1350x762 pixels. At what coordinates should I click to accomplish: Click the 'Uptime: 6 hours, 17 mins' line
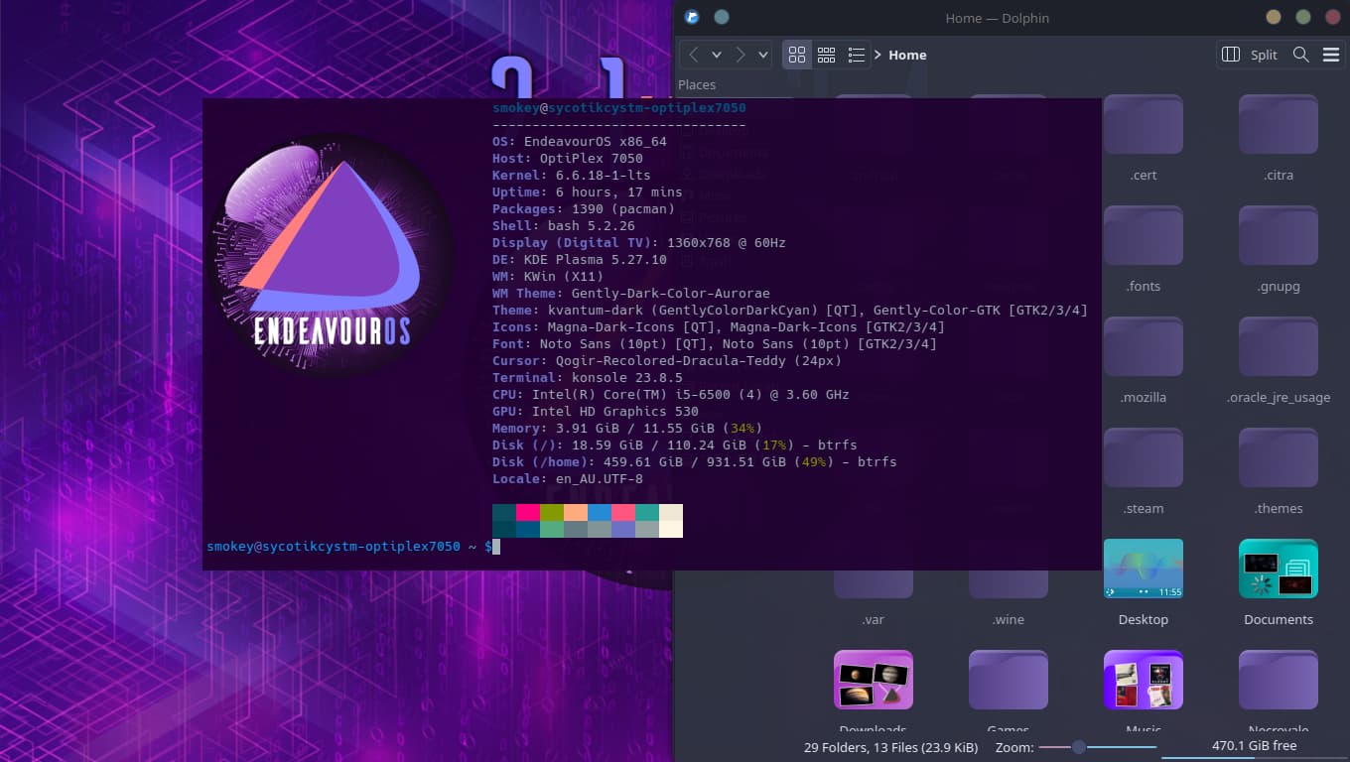click(588, 192)
